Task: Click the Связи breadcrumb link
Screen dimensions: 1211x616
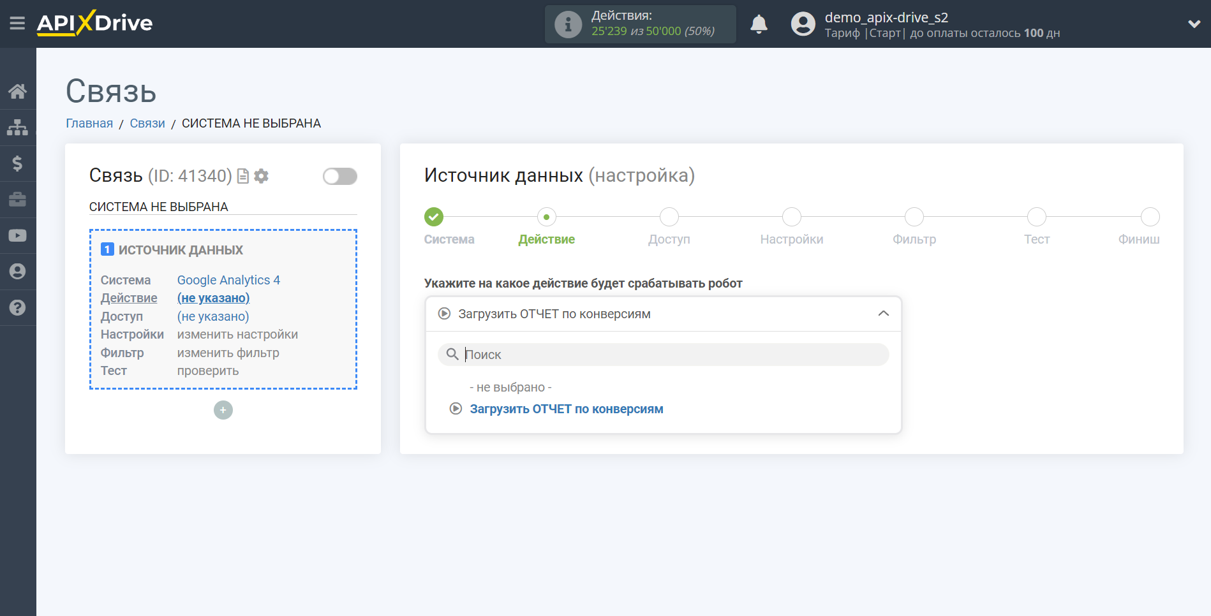Action: coord(147,123)
